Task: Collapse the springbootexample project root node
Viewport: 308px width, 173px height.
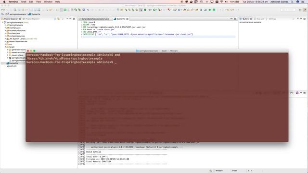Action: click(3, 23)
